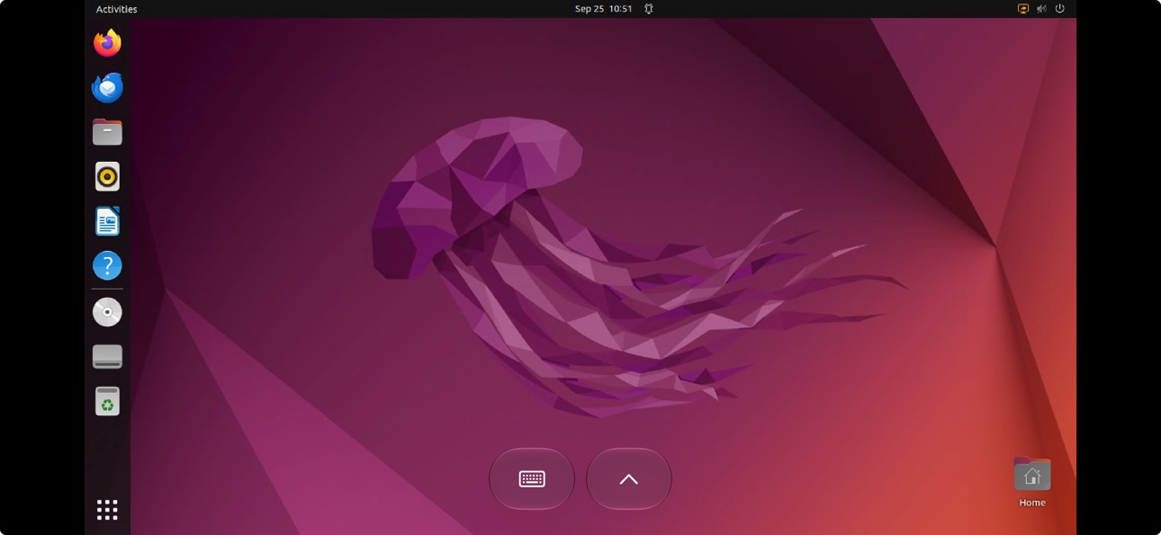This screenshot has width=1161, height=535.
Task: Open the Help question mark icon
Action: (x=107, y=265)
